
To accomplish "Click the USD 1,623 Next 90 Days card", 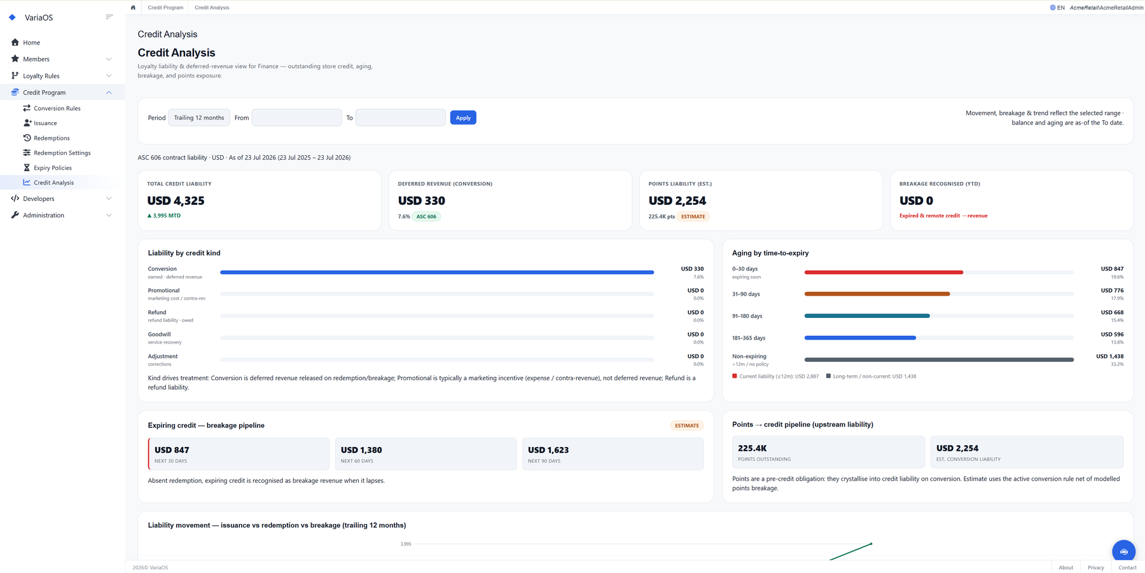I will (613, 454).
